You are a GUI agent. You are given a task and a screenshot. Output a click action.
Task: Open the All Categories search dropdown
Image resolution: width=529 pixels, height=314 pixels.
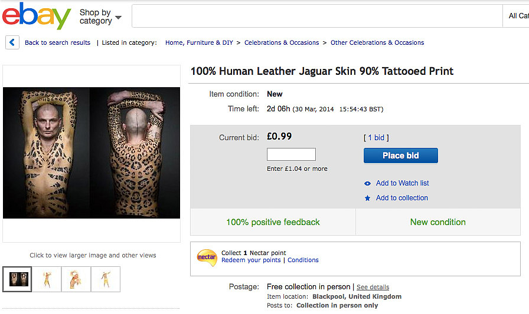[x=518, y=16]
